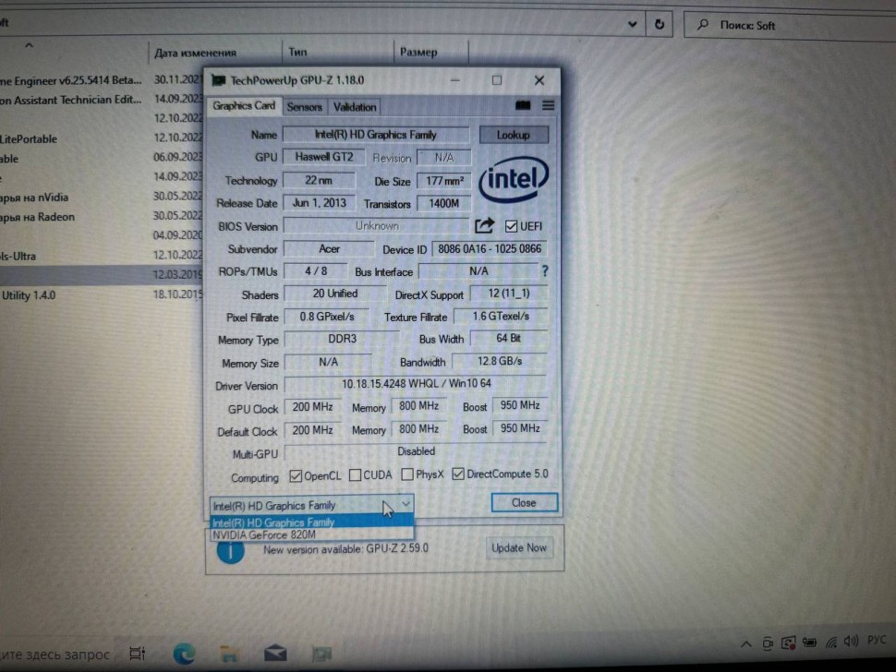Toggle the OpenCL checkbox
The image size is (896, 672).
296,475
